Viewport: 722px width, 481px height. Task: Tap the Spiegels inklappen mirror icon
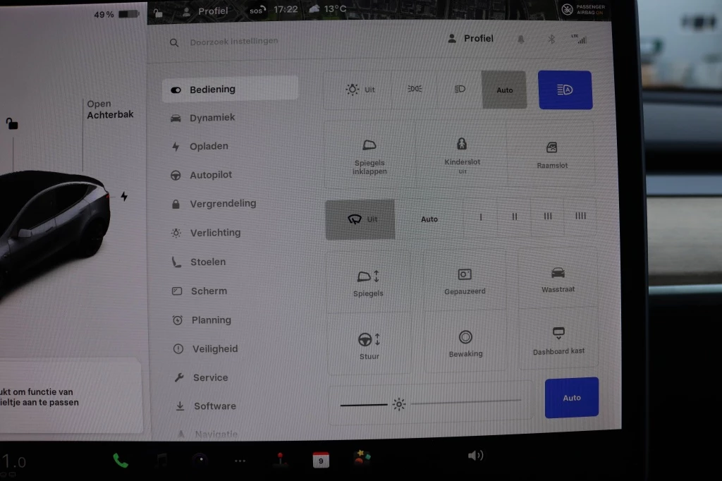(x=369, y=146)
